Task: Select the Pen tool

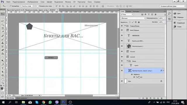Action: pyautogui.click(x=3, y=65)
